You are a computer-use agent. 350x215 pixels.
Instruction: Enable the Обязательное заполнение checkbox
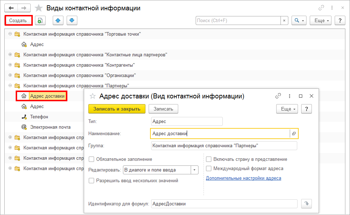coord(92,159)
